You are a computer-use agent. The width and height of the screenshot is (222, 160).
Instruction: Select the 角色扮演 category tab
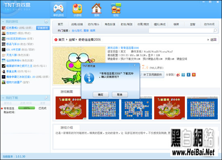[x=110, y=24]
